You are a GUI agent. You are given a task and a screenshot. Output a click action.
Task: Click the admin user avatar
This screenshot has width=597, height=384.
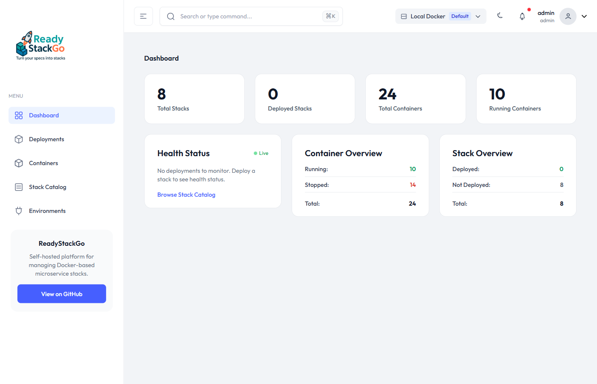click(x=568, y=16)
